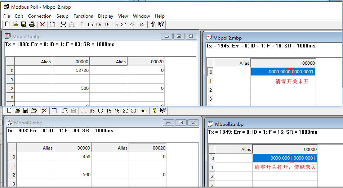Click Open file icon in upper toolbar
This screenshot has width=343, height=188.
click(x=15, y=24)
